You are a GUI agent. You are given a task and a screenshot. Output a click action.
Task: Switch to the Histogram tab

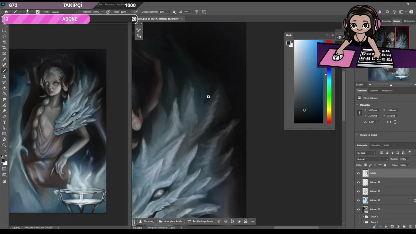(409, 21)
